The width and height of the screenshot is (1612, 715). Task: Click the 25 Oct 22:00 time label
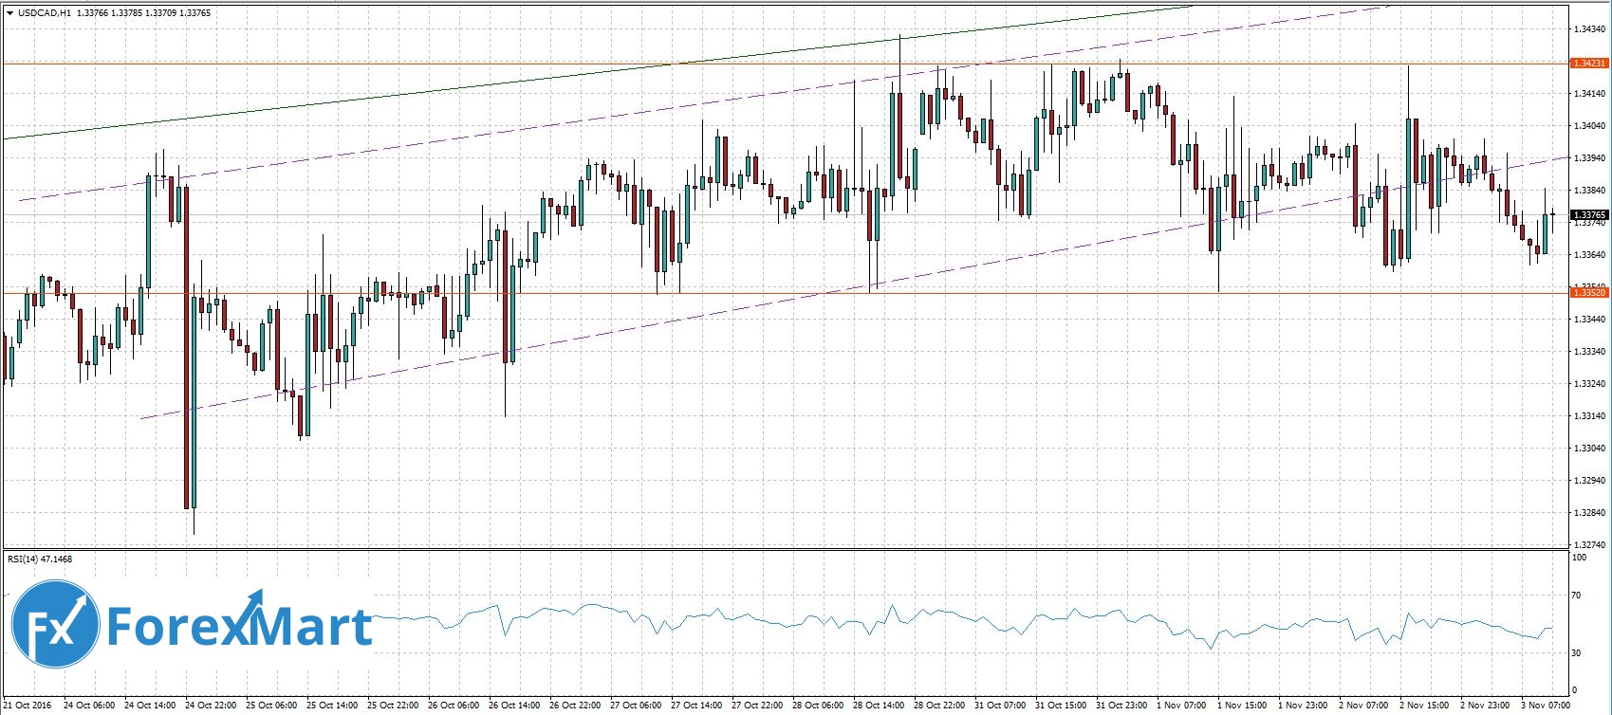tap(393, 706)
